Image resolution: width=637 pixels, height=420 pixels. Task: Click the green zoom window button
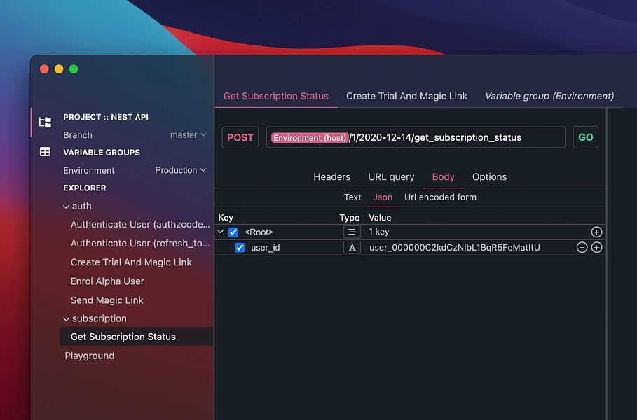[x=74, y=69]
